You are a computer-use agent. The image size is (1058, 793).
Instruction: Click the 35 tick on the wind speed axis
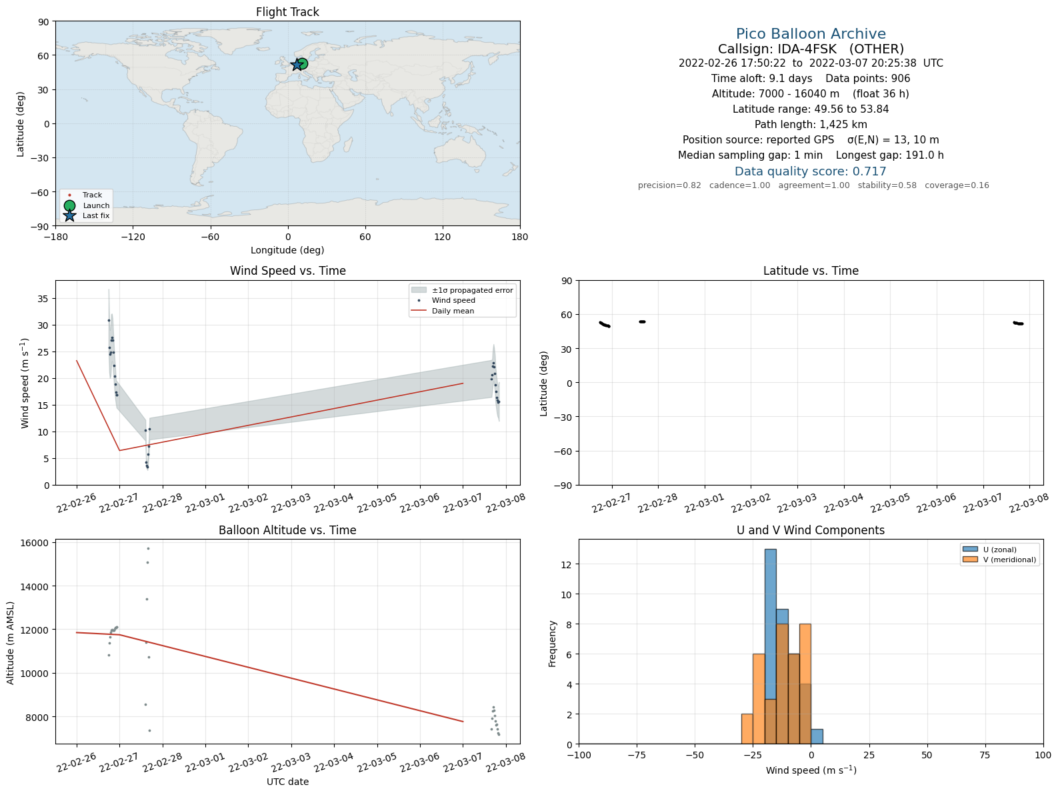pos(43,299)
